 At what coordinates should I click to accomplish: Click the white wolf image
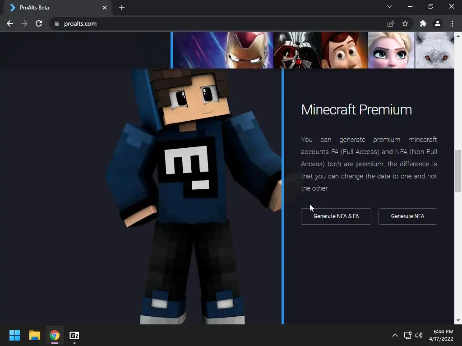click(x=434, y=50)
